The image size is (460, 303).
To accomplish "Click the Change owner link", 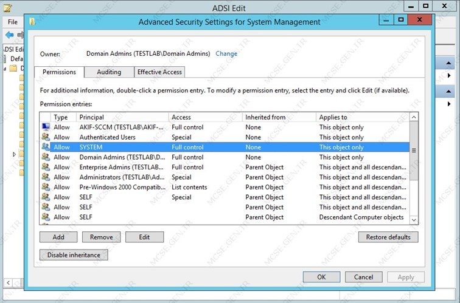I will click(x=226, y=53).
